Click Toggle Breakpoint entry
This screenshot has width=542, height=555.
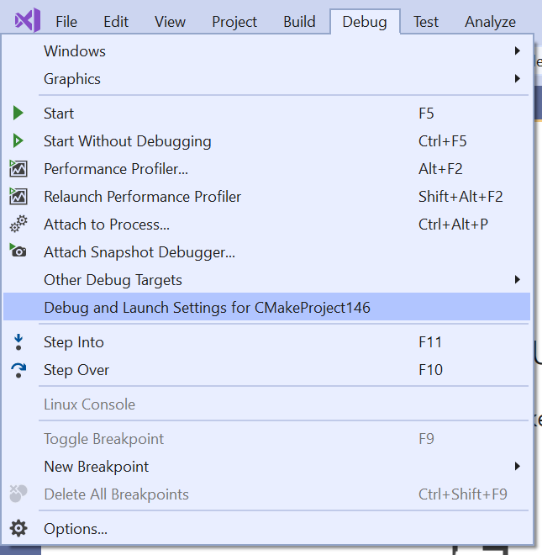coord(266,439)
